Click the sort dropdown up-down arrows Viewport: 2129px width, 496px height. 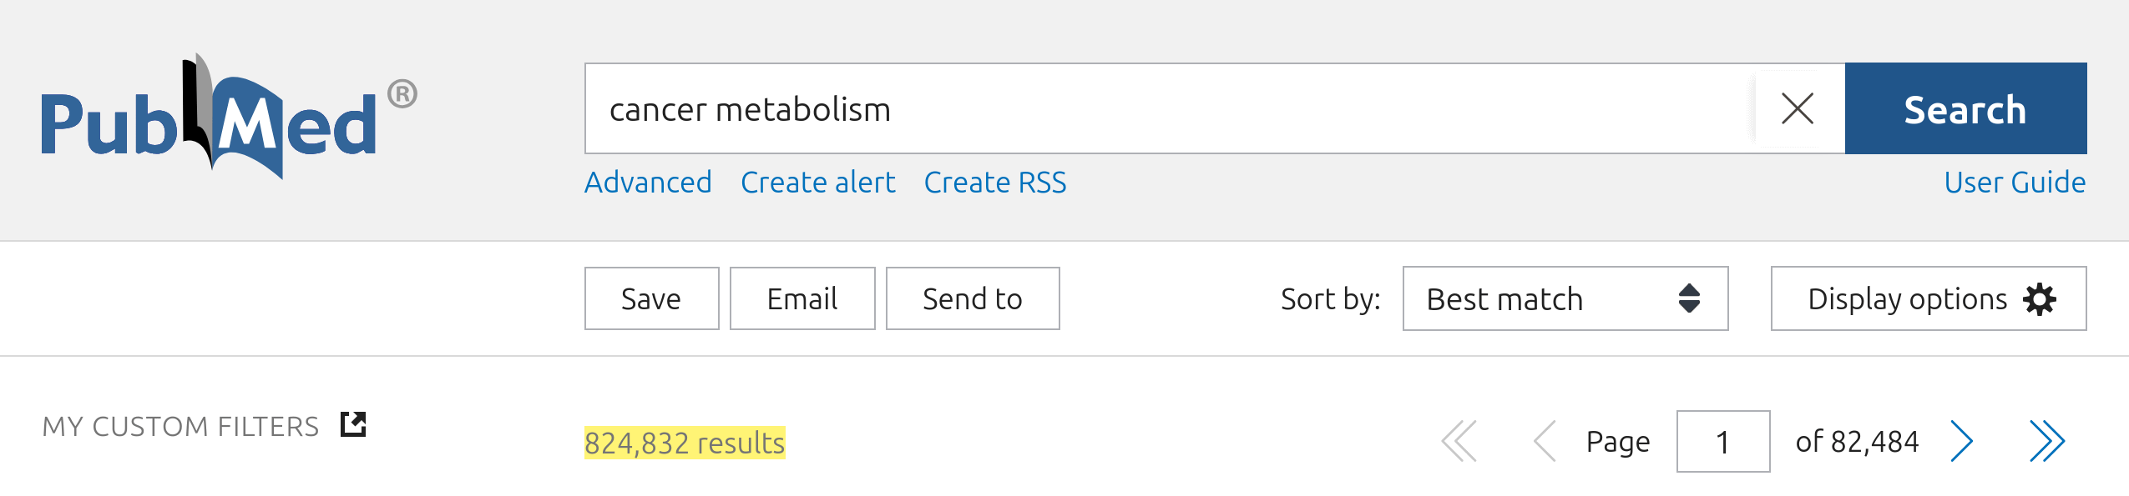click(1689, 298)
